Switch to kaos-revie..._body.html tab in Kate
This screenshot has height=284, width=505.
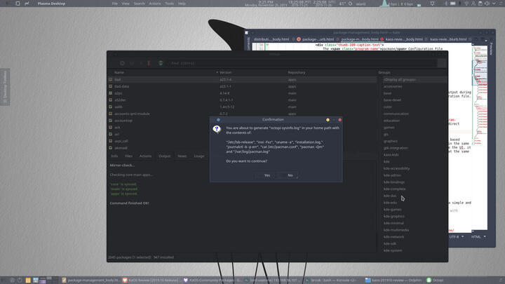(404, 39)
